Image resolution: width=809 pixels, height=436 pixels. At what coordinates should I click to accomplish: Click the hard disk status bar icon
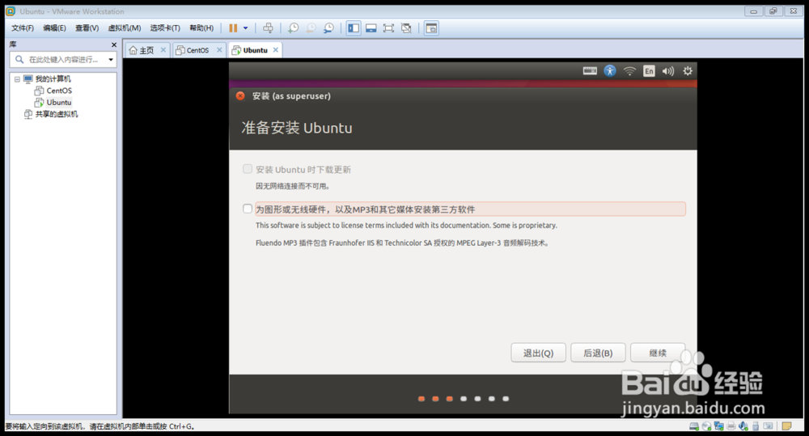[694, 426]
